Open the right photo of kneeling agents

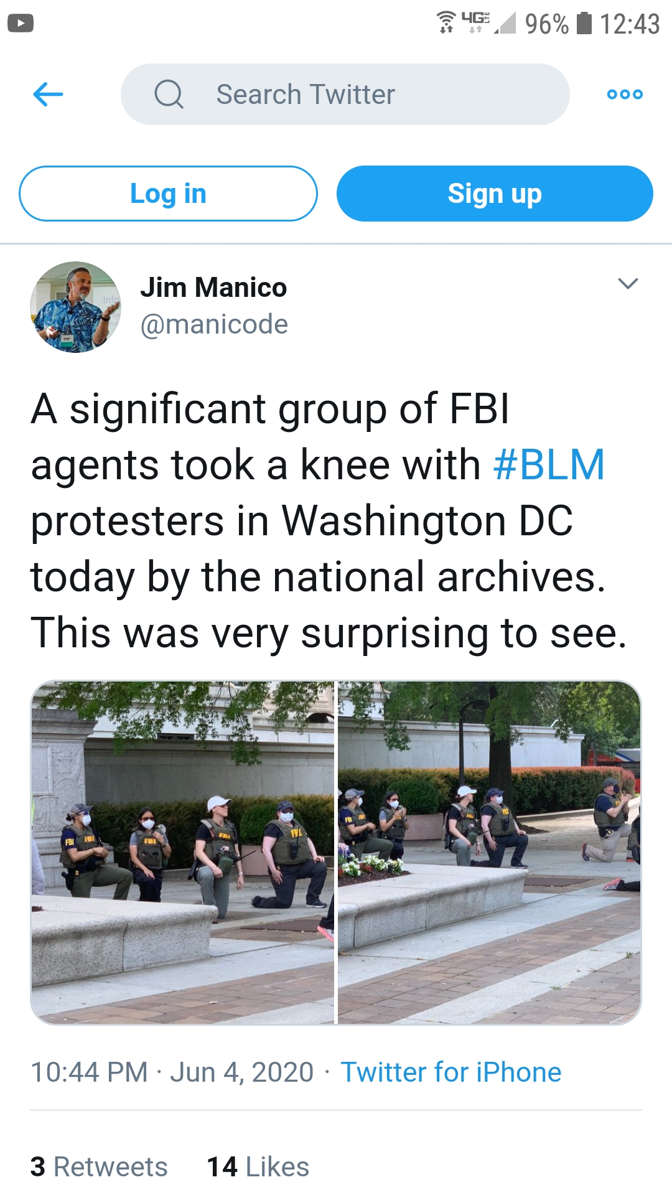489,852
